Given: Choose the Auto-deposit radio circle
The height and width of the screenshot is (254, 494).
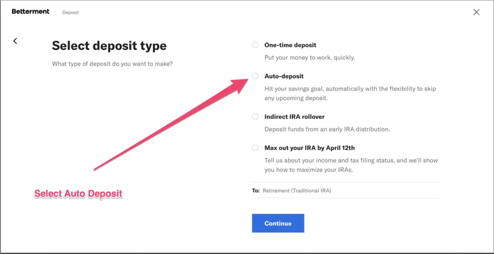Looking at the screenshot, I should (x=255, y=76).
